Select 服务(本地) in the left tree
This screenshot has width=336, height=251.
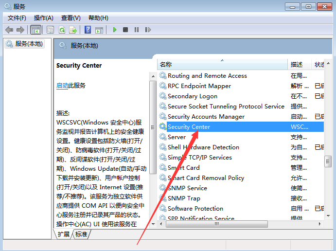(x=25, y=44)
